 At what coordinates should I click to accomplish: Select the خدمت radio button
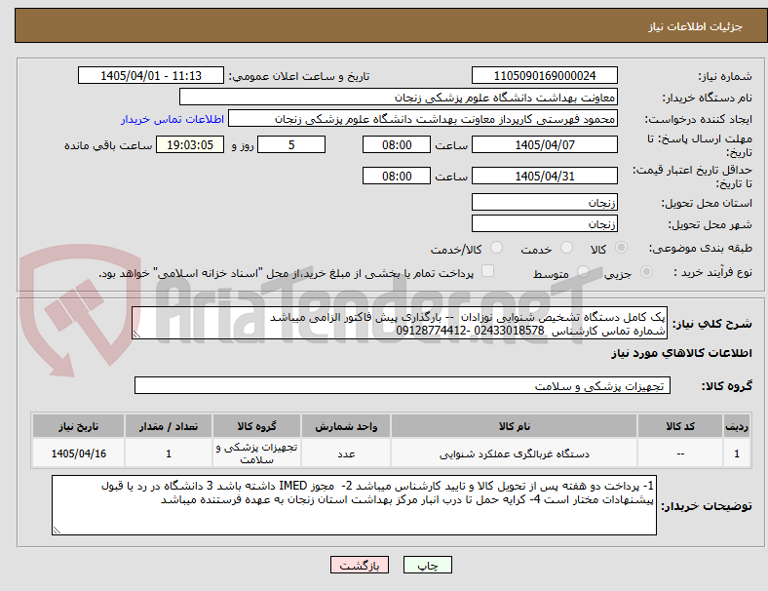tap(566, 248)
